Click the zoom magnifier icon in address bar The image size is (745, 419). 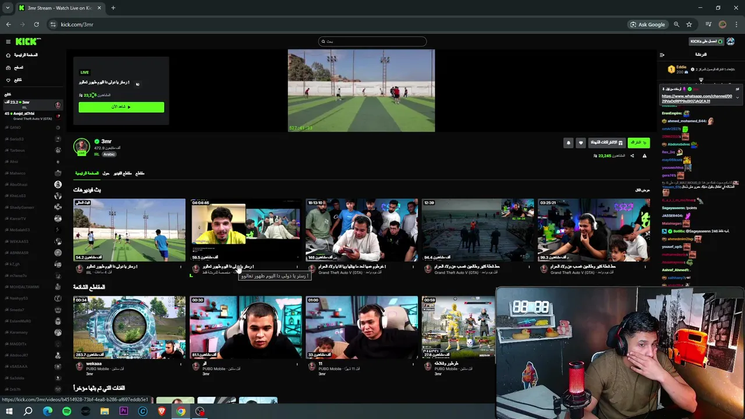point(676,24)
